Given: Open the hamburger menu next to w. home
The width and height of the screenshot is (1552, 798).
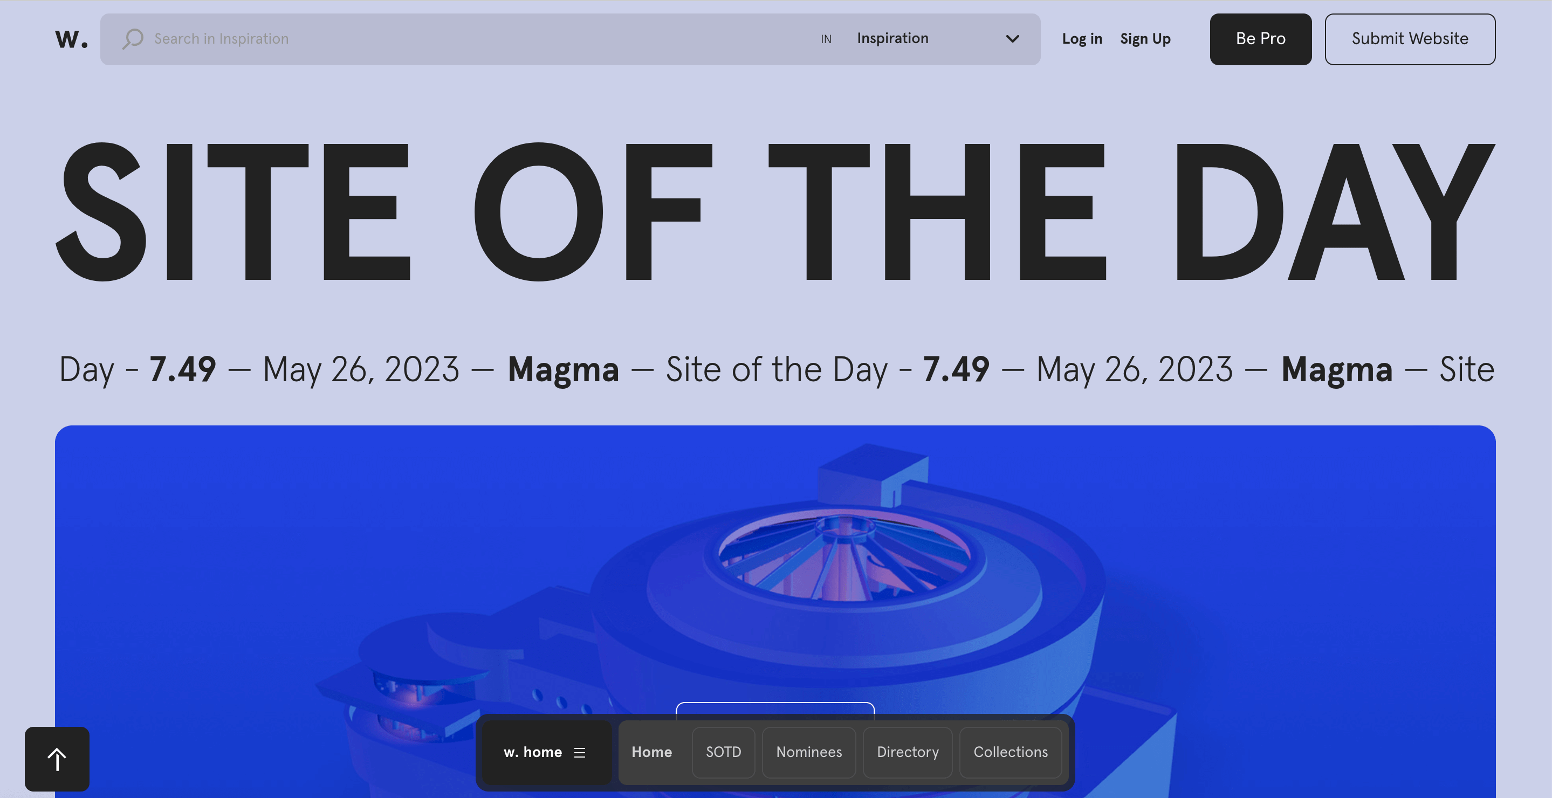Looking at the screenshot, I should [x=580, y=752].
